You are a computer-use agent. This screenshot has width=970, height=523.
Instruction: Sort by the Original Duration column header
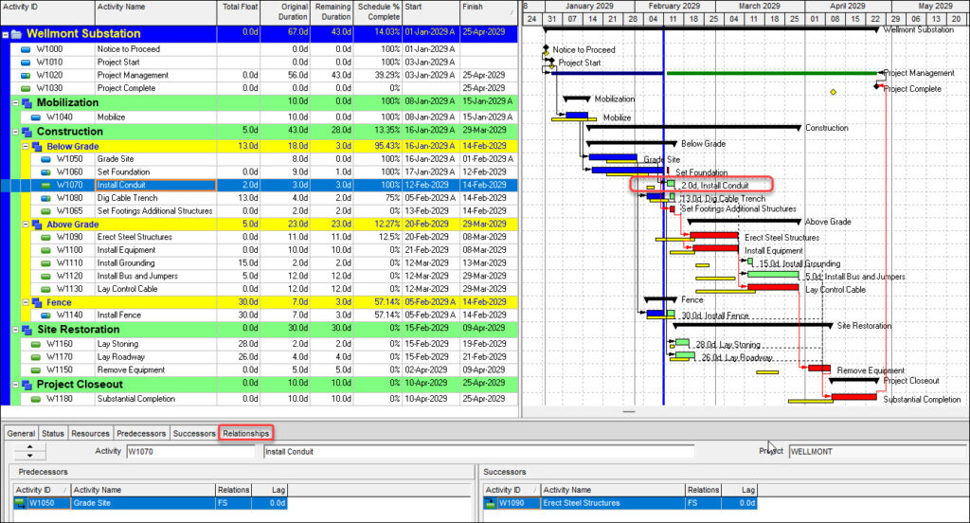tap(285, 12)
